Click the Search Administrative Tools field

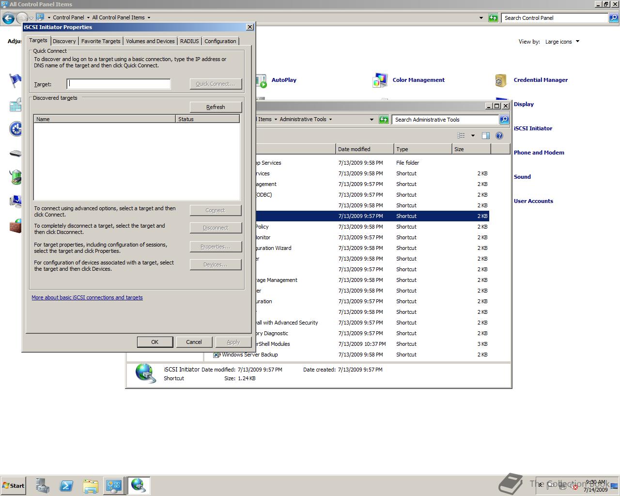click(x=445, y=120)
